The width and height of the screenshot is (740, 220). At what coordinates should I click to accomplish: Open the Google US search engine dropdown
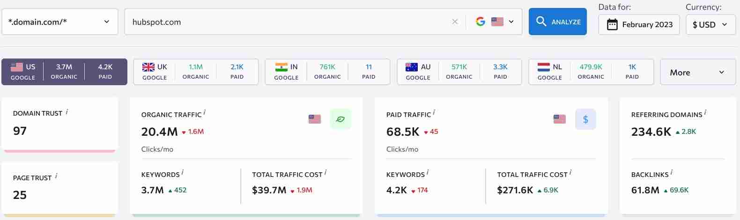tap(494, 22)
